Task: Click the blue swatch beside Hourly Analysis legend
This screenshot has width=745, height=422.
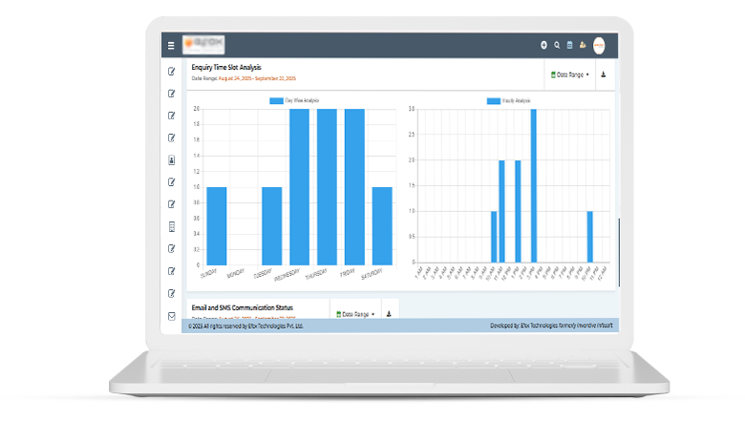Action: click(x=493, y=100)
